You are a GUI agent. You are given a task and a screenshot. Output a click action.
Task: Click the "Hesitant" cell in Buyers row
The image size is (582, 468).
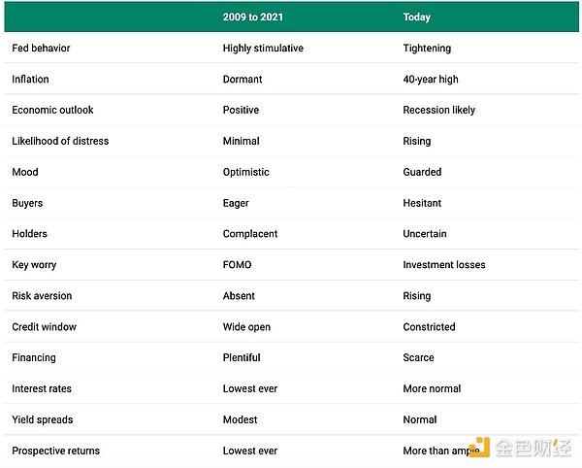tap(422, 203)
